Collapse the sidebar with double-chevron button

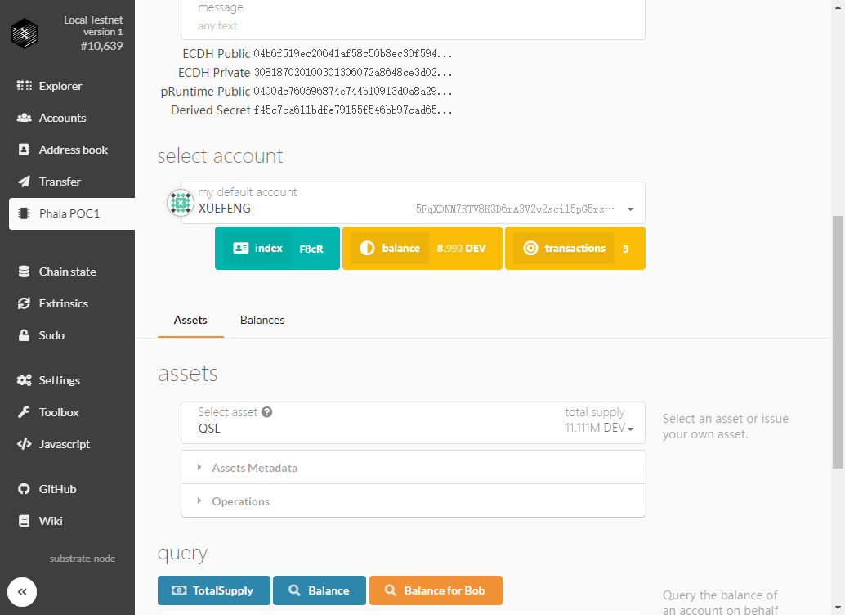click(x=22, y=592)
